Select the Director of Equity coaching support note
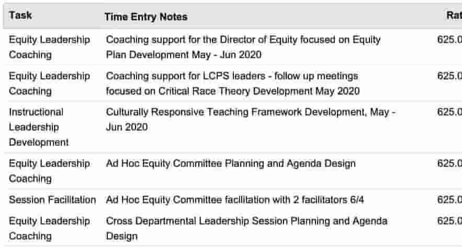 [243, 47]
